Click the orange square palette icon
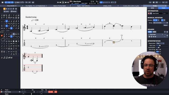 2,36
